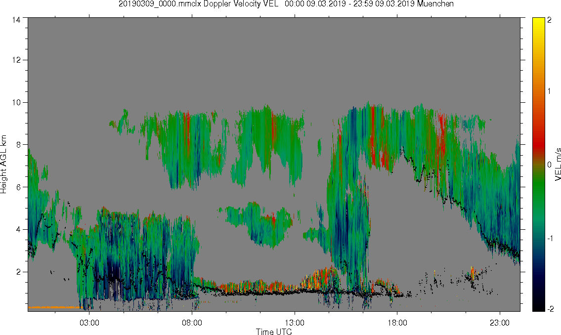Click the yellow top end of the colorbar
This screenshot has width=561, height=335.
538,21
